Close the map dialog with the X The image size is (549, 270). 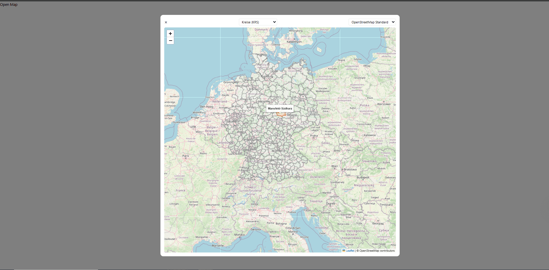(166, 22)
